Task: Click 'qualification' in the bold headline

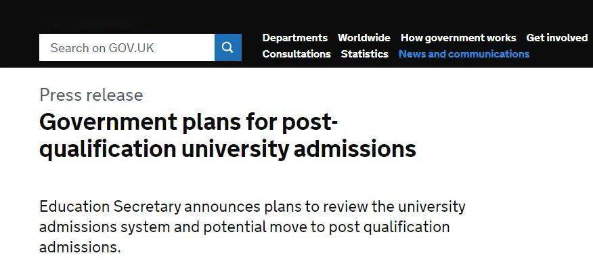Action: point(108,150)
